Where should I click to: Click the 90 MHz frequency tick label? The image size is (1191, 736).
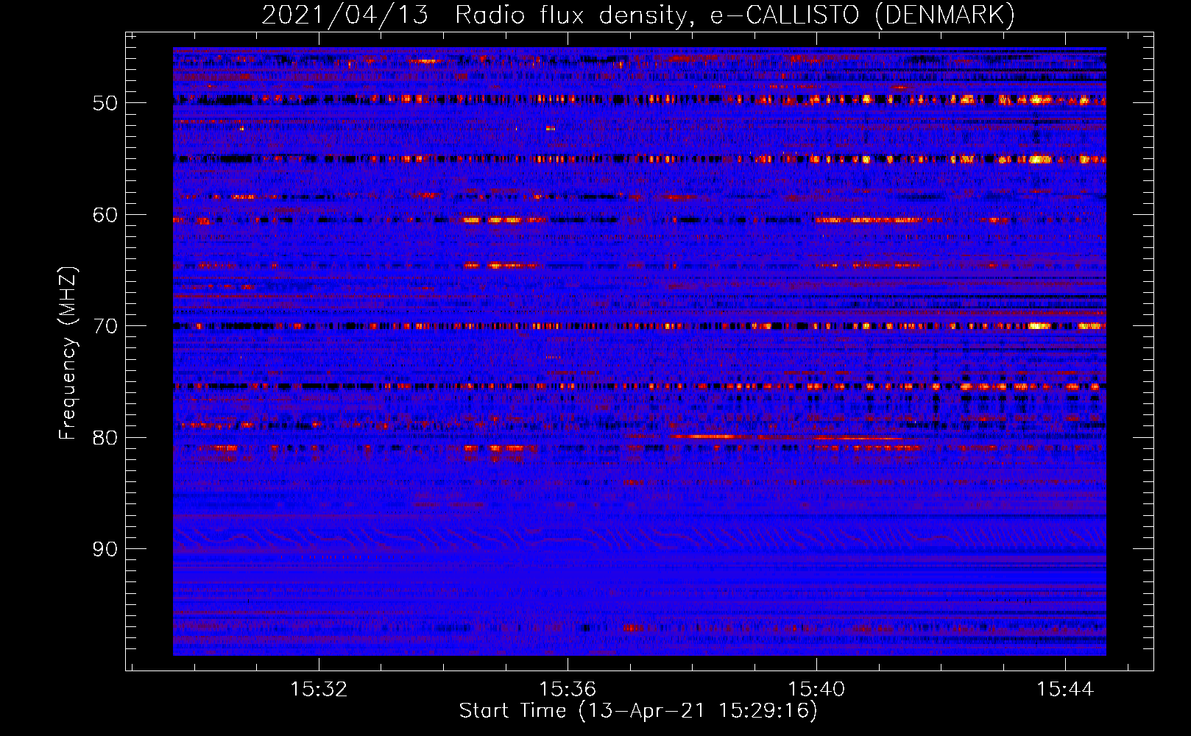coord(105,549)
